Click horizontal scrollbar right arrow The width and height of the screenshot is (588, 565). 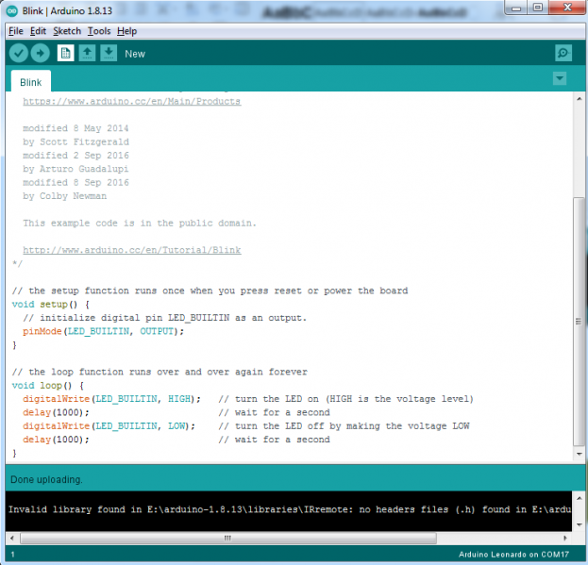565,538
